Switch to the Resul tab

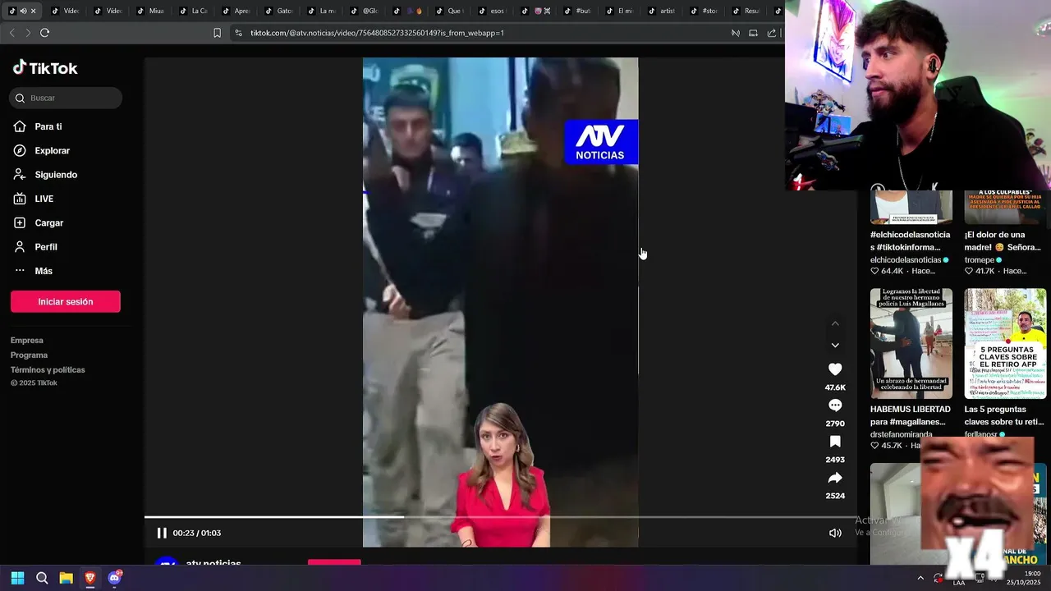pyautogui.click(x=746, y=11)
